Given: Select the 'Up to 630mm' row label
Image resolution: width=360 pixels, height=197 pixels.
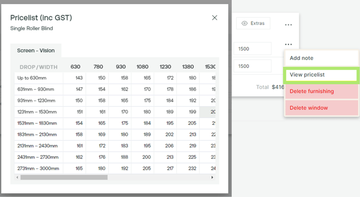Looking at the screenshot, I should coord(32,78).
